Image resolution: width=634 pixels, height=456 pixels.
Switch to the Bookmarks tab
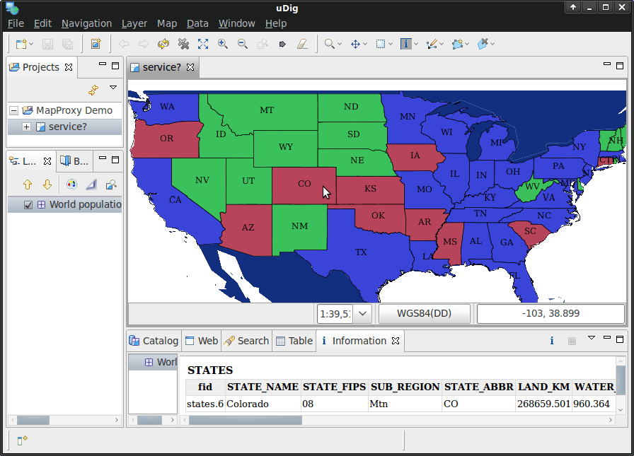tap(74, 161)
